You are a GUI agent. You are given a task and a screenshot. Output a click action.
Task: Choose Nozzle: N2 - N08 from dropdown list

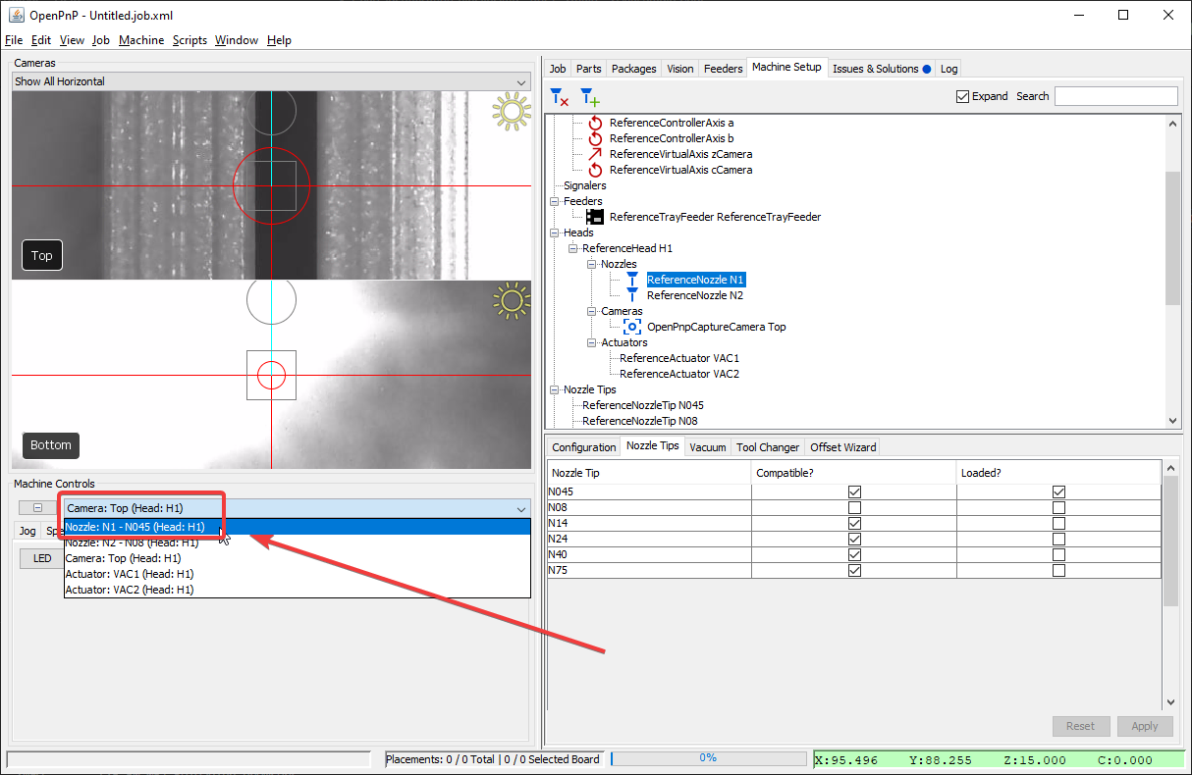(132, 542)
